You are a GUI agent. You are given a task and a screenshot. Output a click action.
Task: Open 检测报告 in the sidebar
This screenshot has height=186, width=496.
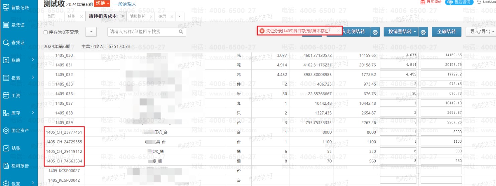19,166
